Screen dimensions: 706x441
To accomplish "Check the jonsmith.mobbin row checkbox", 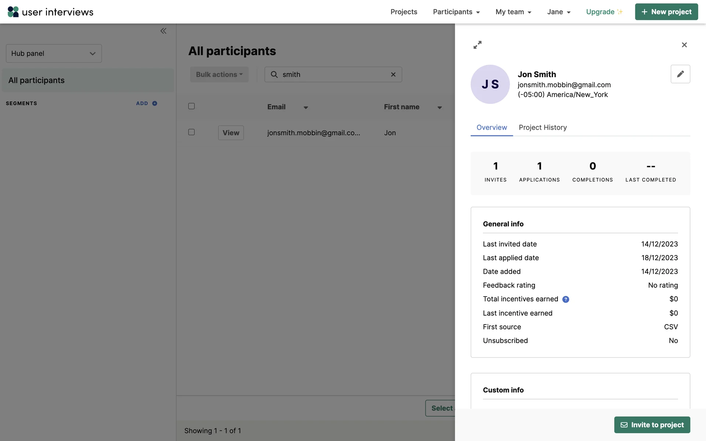I will coord(192,132).
